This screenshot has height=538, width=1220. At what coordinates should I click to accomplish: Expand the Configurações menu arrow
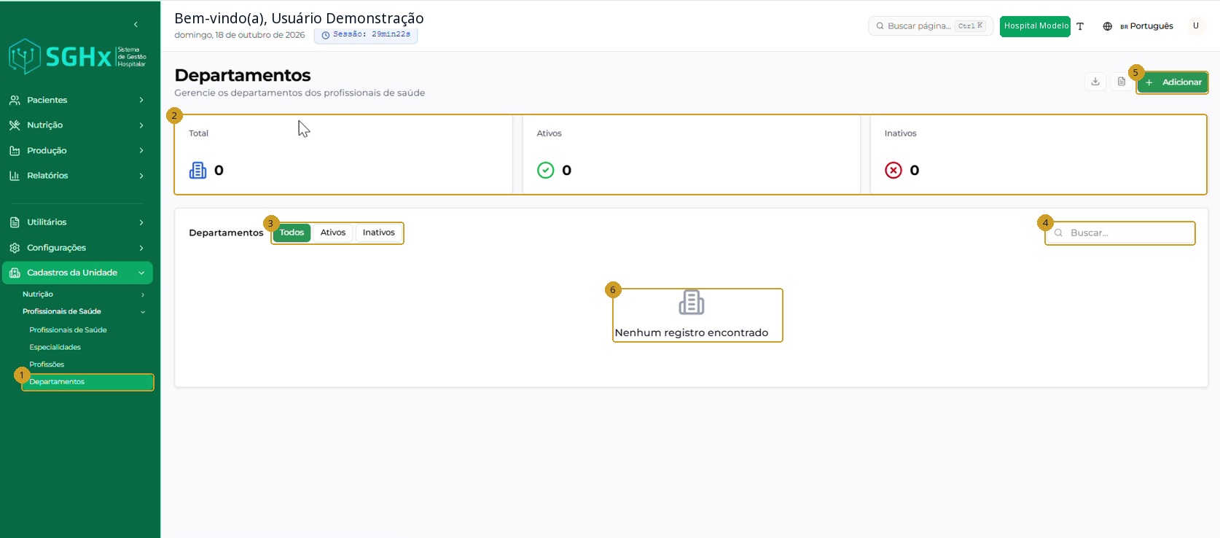click(141, 248)
